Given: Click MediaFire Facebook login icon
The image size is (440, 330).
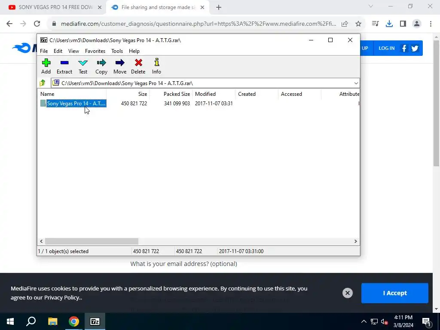Looking at the screenshot, I should (404, 48).
